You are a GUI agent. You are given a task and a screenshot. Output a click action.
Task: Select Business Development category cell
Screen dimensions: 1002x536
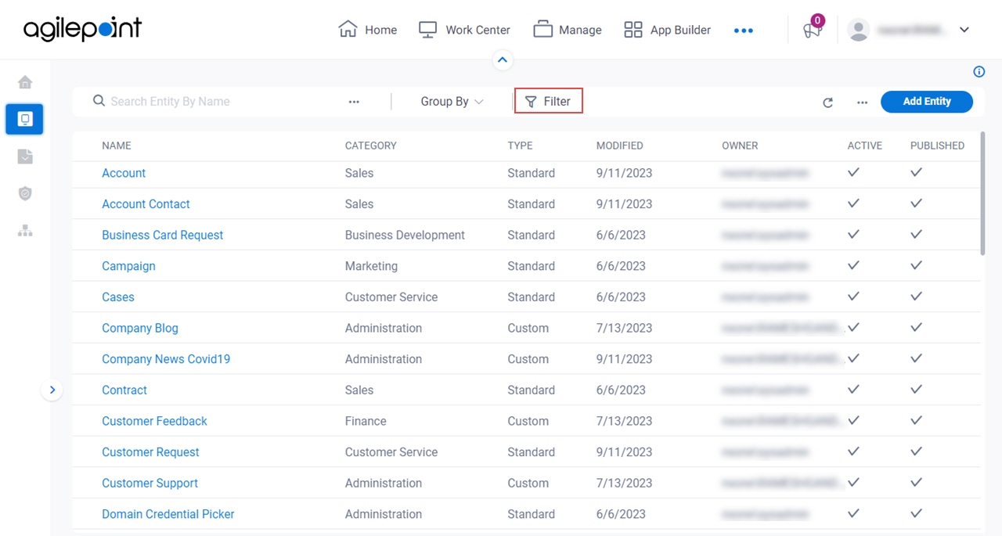click(405, 235)
